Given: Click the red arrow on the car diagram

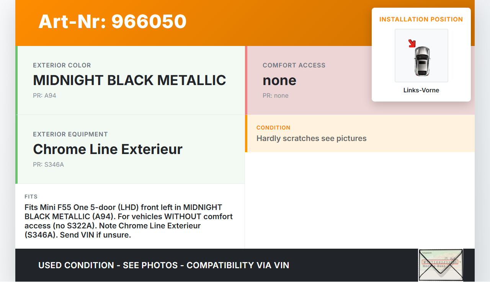Looking at the screenshot, I should pyautogui.click(x=412, y=43).
